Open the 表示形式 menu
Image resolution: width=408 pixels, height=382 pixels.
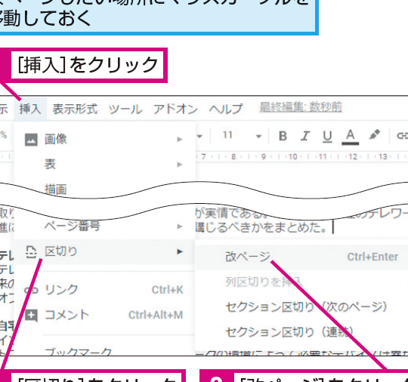pyautogui.click(x=76, y=109)
